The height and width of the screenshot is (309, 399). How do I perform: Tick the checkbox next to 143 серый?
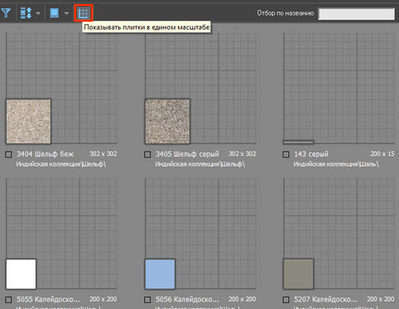[285, 154]
